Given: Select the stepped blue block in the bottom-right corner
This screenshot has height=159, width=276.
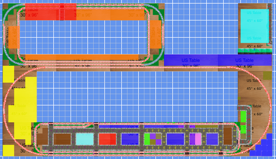Looking at the screenshot, I should [264, 148].
